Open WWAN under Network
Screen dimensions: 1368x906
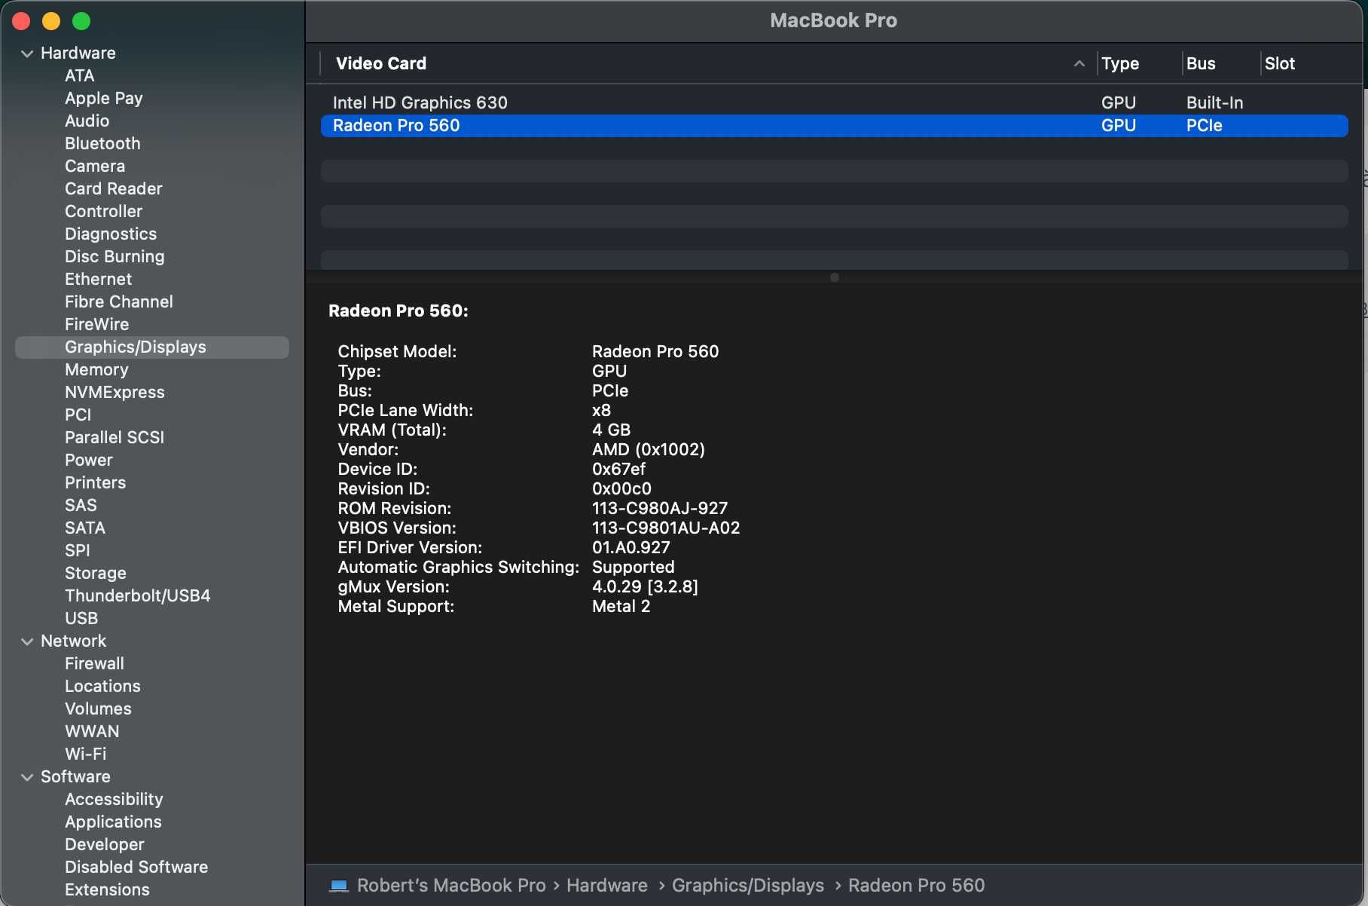pos(92,732)
